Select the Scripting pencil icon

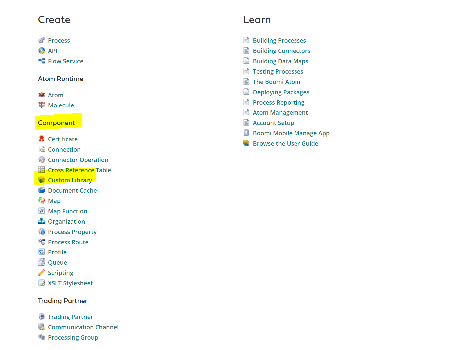pyautogui.click(x=42, y=272)
